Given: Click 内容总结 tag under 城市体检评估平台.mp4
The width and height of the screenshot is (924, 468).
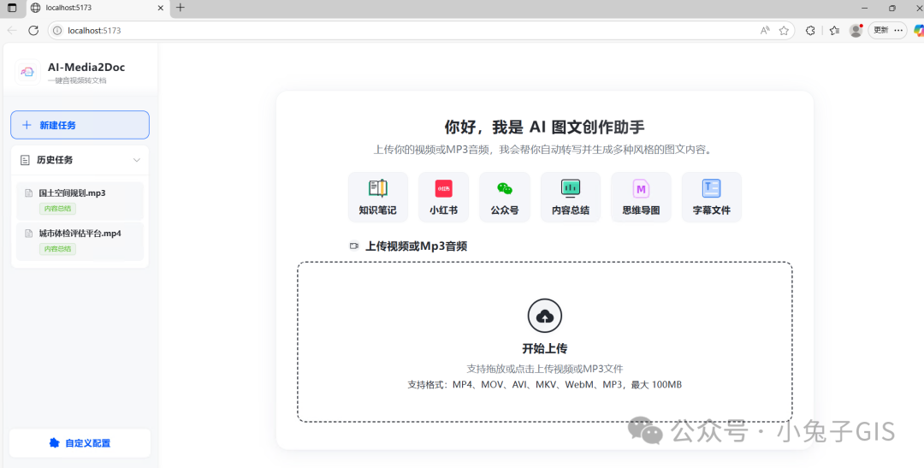Looking at the screenshot, I should (x=58, y=249).
